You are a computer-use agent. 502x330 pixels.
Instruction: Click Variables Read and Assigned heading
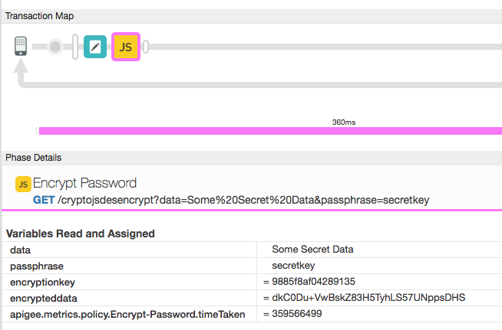click(80, 234)
